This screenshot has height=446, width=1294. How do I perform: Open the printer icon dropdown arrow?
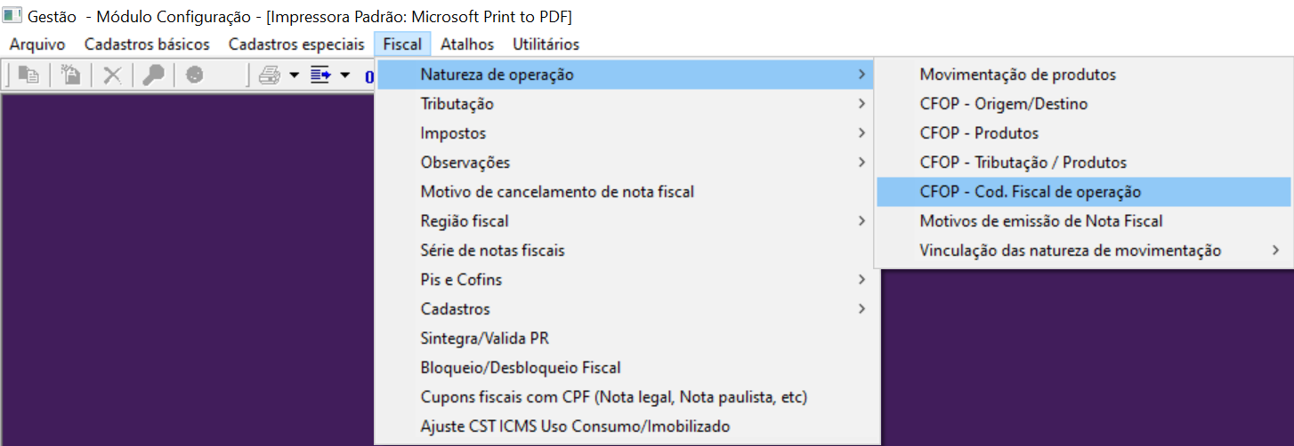294,76
